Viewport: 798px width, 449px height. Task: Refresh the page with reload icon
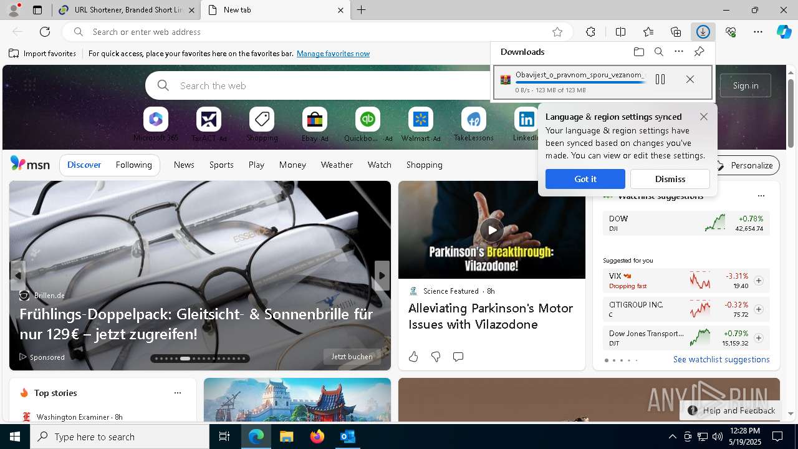tap(45, 32)
